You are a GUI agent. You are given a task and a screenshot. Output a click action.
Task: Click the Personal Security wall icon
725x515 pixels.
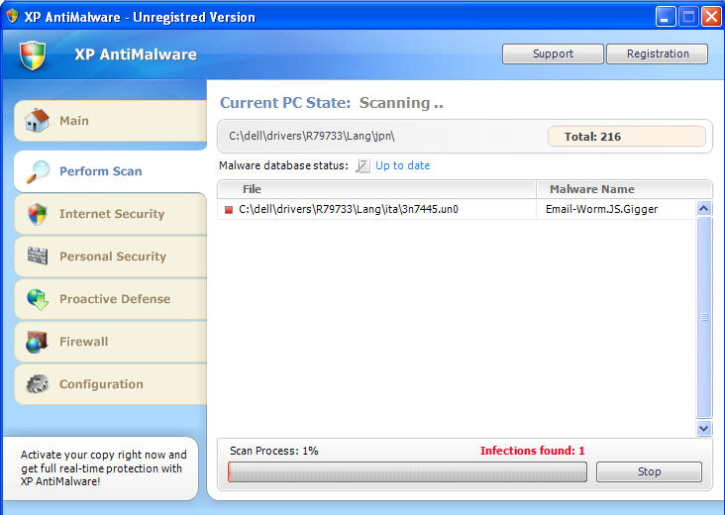(x=38, y=257)
